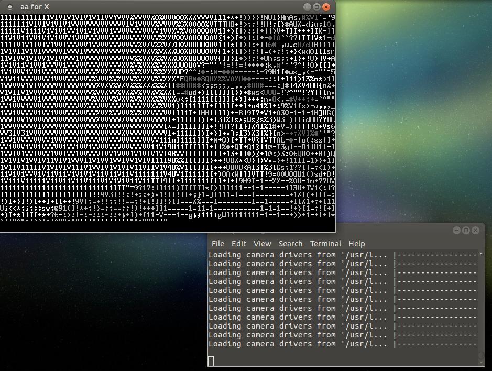Click the terminal vertical scrollbar

tap(482, 308)
